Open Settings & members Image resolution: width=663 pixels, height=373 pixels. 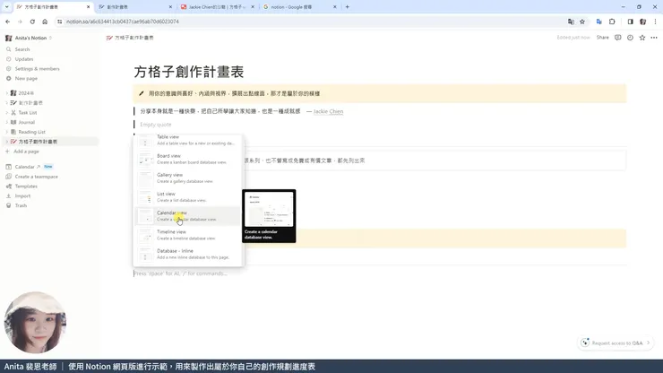coord(38,68)
